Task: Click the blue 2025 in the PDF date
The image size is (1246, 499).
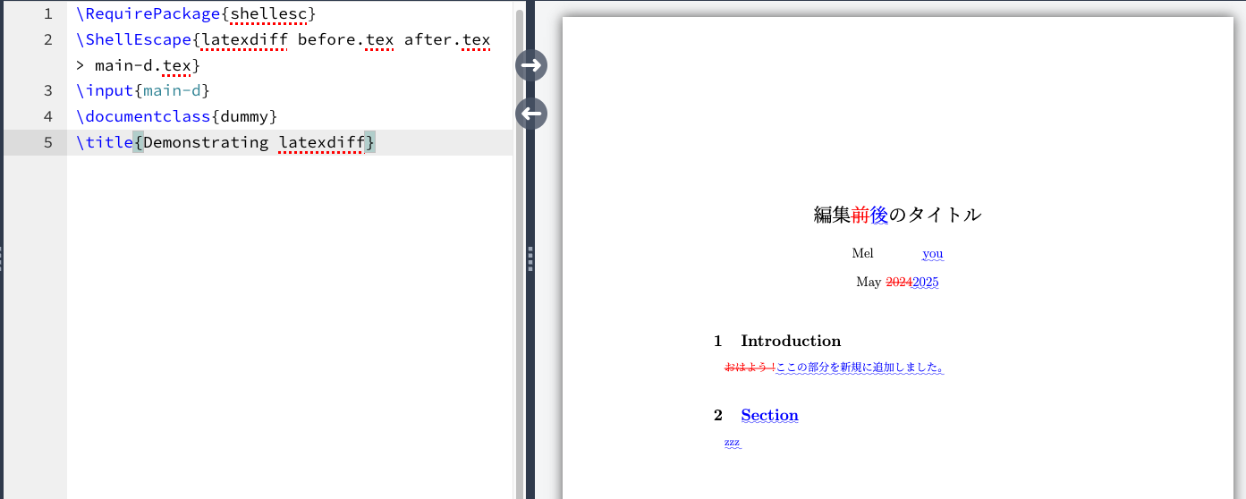Action: pos(926,283)
